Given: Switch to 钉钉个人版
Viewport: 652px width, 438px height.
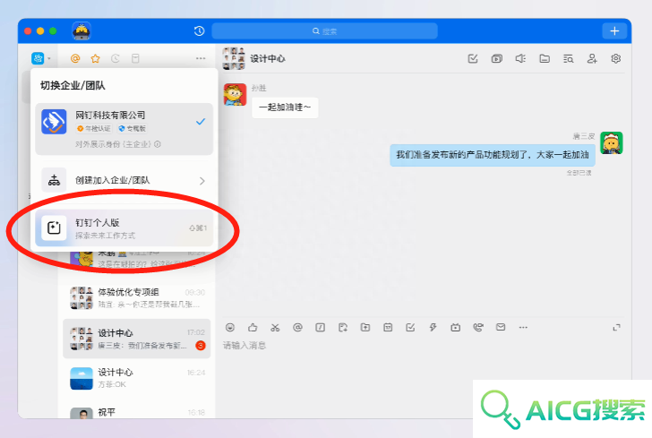Looking at the screenshot, I should pyautogui.click(x=124, y=228).
